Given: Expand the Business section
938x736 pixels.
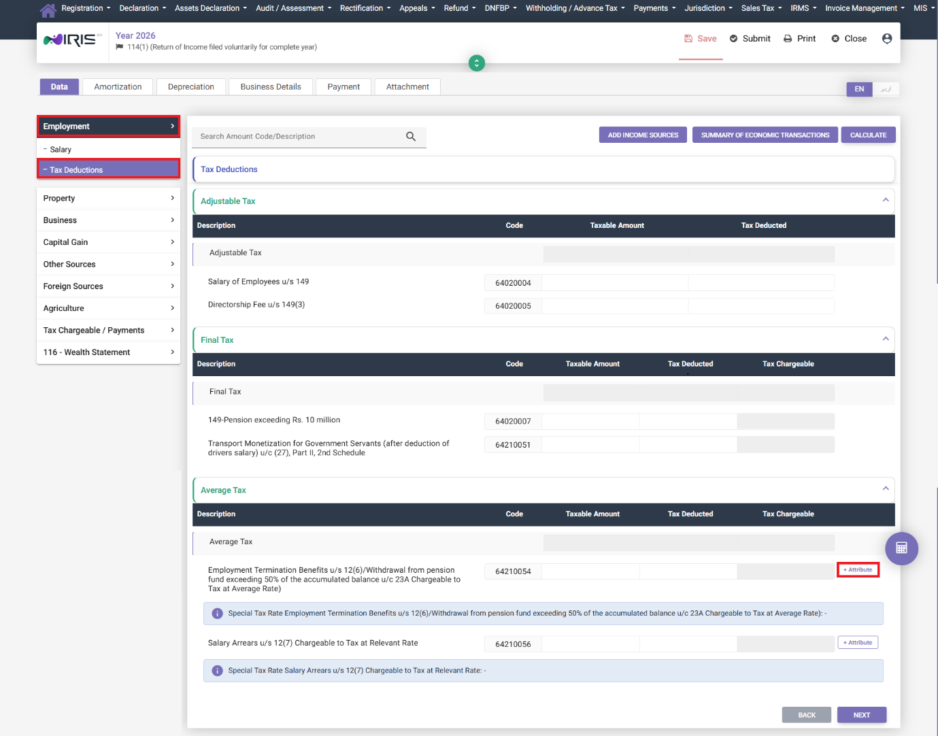Looking at the screenshot, I should [x=108, y=220].
